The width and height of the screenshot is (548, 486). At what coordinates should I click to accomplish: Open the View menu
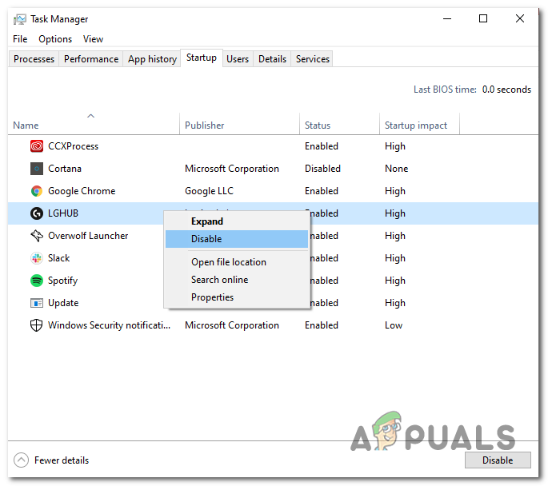click(x=93, y=39)
